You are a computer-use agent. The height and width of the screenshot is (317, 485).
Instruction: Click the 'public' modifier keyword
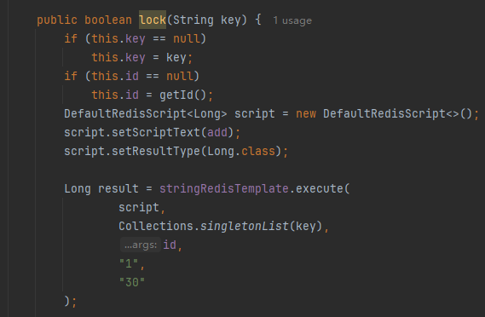(x=57, y=20)
